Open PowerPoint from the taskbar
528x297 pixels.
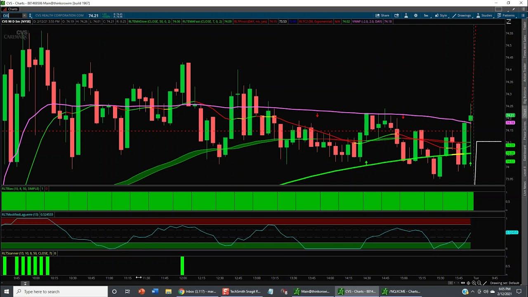click(x=141, y=291)
